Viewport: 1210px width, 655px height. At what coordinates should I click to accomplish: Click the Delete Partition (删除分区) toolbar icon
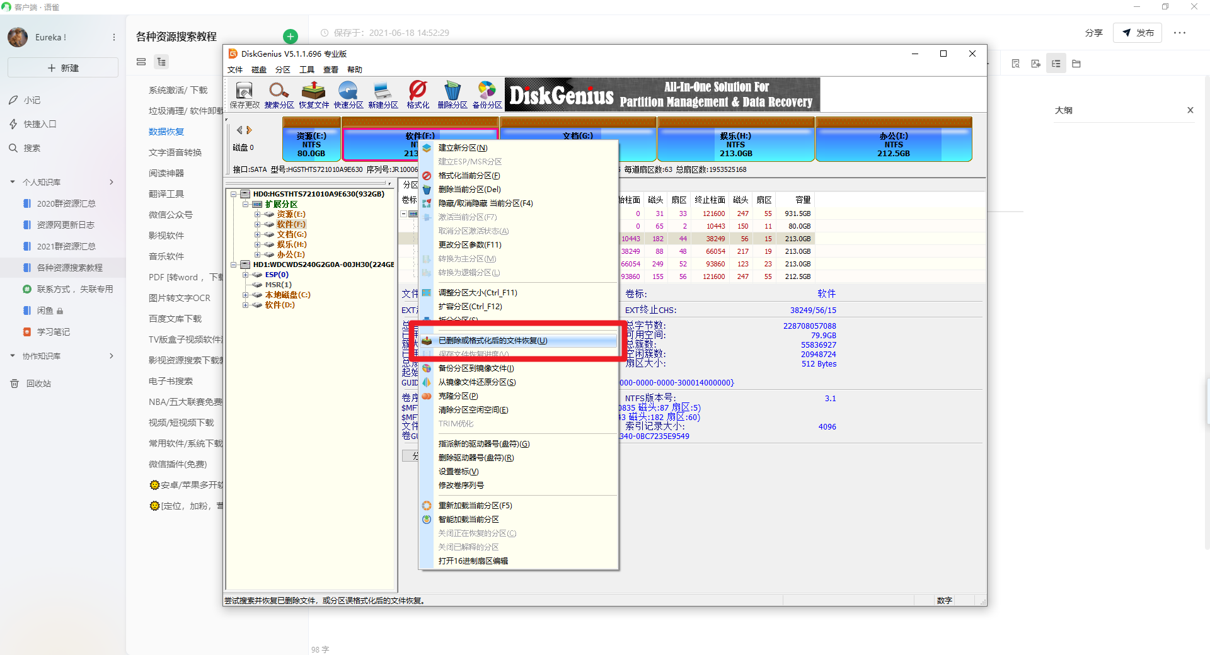[x=452, y=94]
